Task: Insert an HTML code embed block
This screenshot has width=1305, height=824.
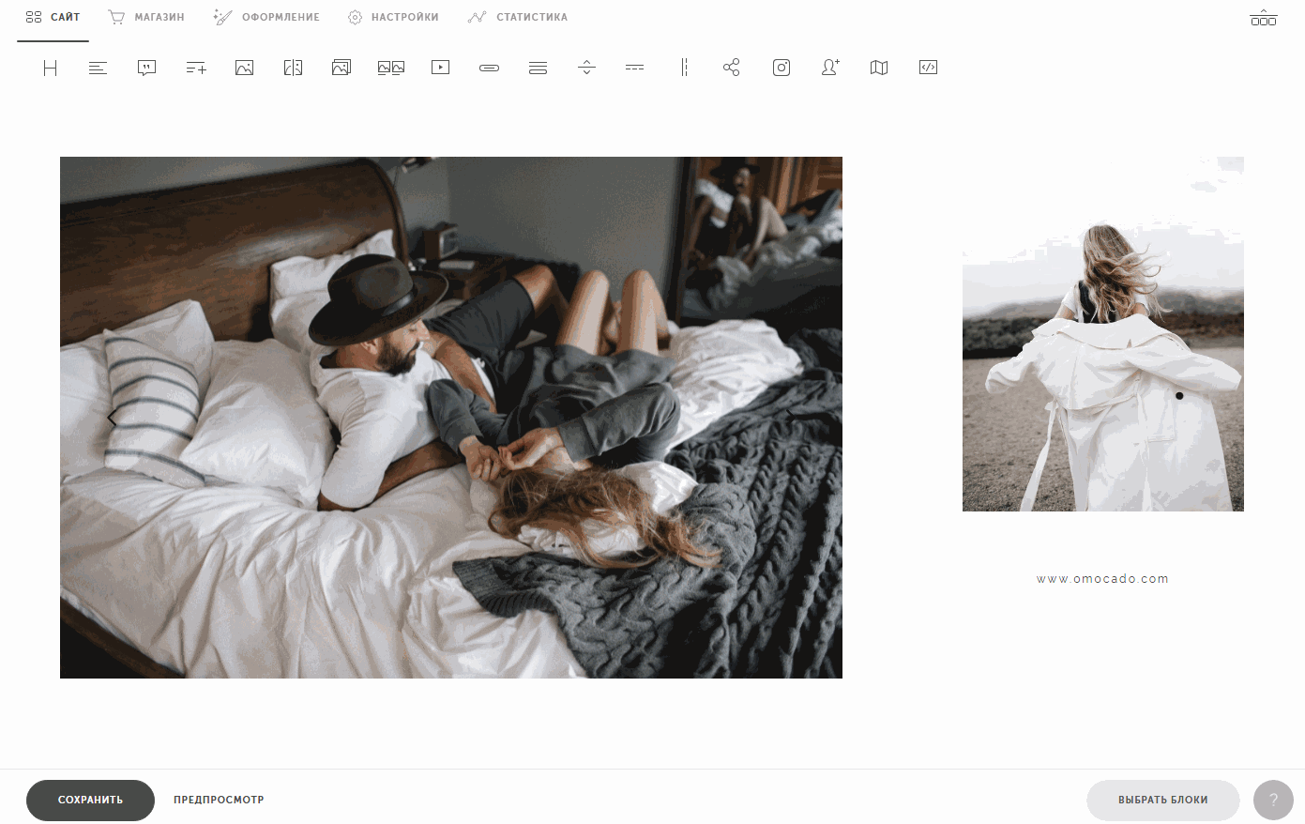Action: click(x=929, y=68)
